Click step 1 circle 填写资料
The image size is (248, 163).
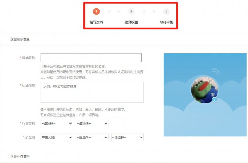tap(96, 12)
